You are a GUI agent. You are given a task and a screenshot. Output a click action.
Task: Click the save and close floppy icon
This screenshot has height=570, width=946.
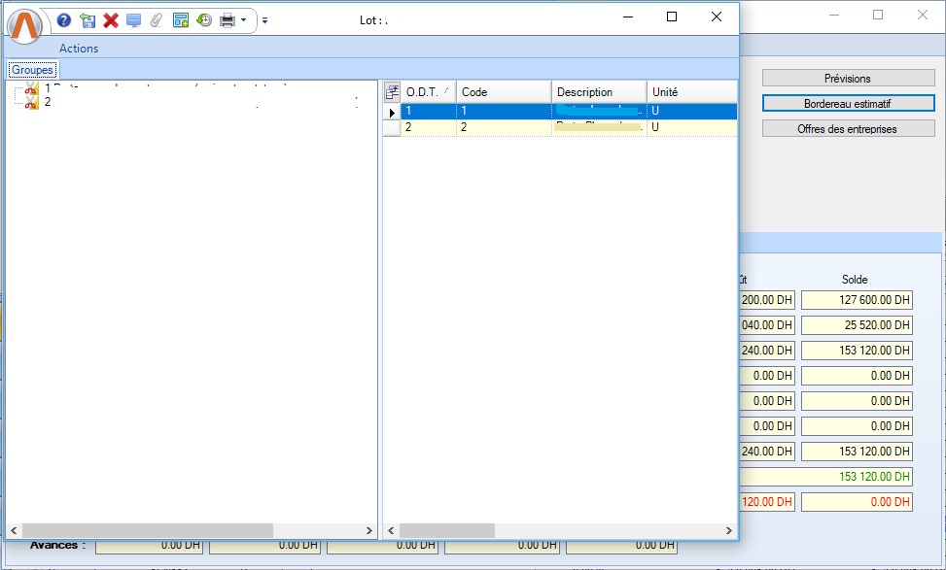click(x=88, y=19)
